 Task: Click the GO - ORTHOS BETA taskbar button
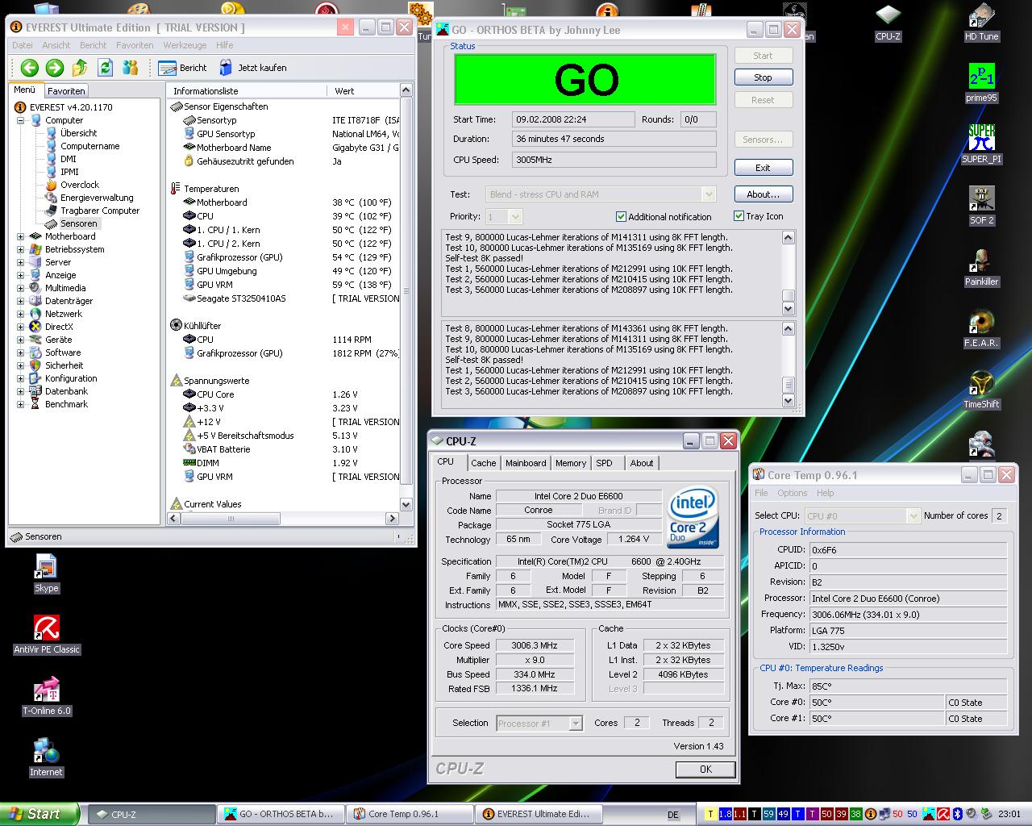tap(281, 814)
